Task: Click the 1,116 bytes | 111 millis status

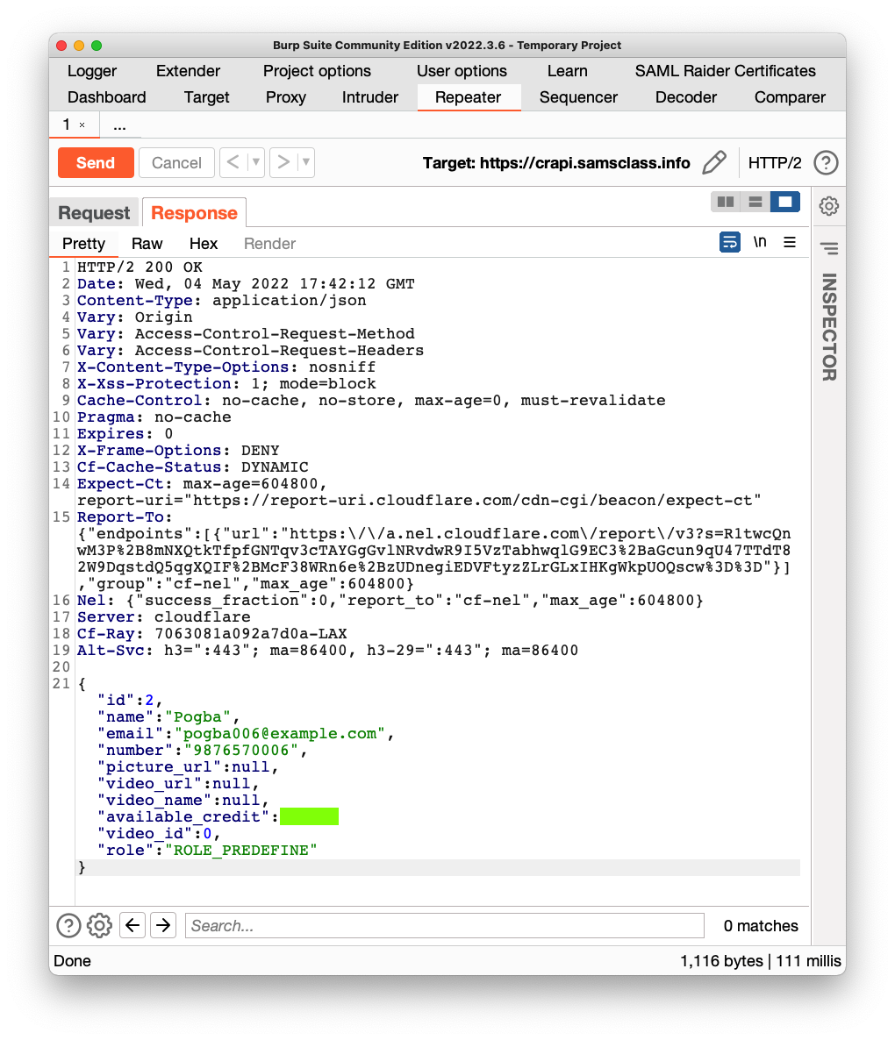Action: [x=761, y=961]
